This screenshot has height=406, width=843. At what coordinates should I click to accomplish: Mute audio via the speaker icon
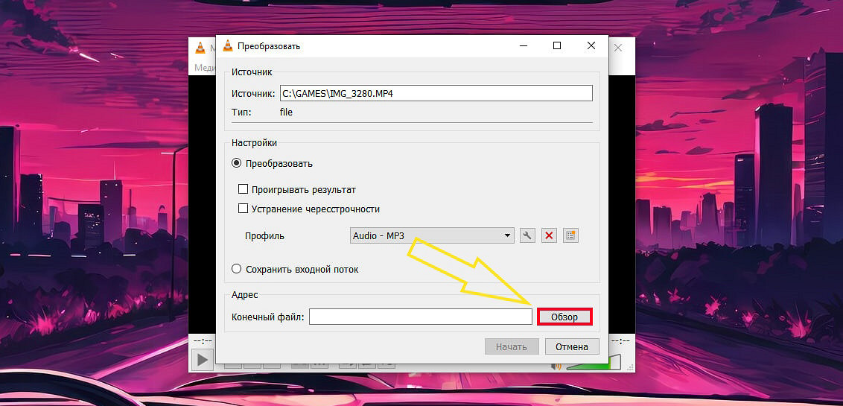coord(556,365)
